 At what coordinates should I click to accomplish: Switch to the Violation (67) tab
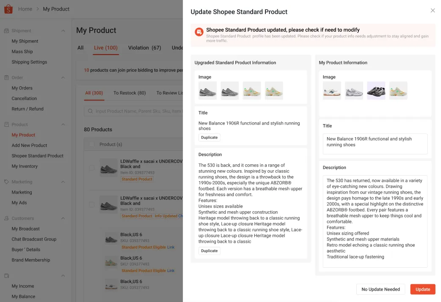[x=144, y=48]
